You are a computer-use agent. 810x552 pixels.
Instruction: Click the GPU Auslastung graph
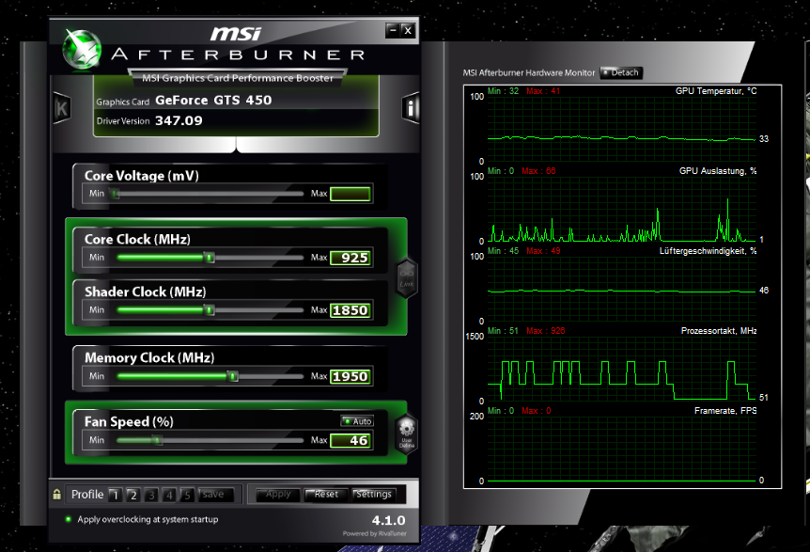[x=621, y=209]
